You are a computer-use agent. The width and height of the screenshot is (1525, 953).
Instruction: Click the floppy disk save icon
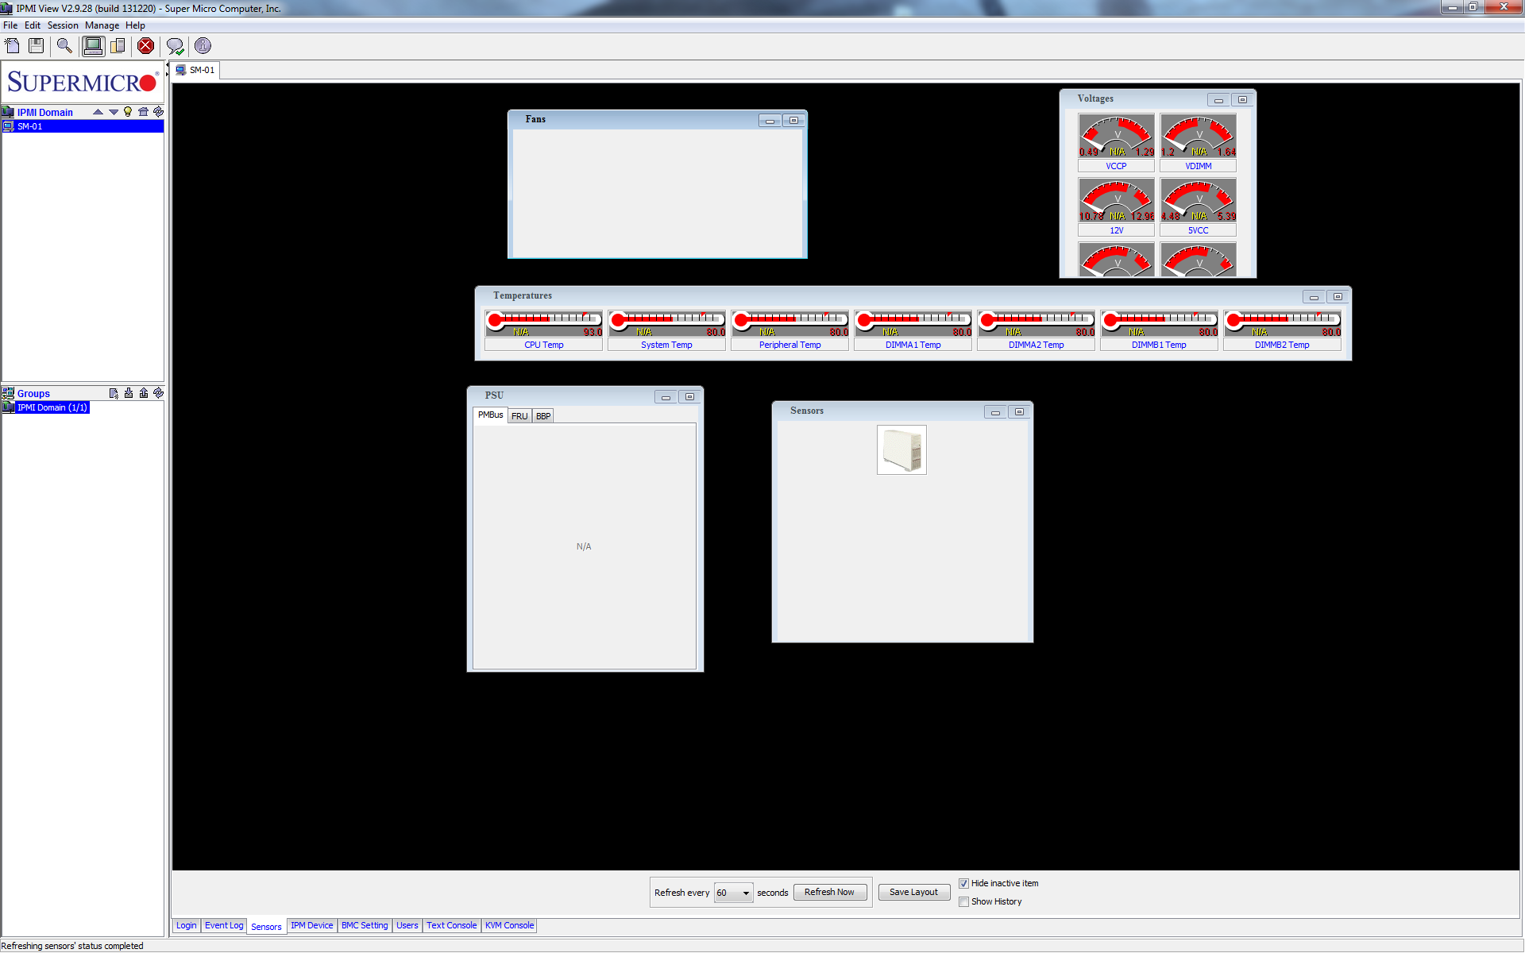coord(37,46)
